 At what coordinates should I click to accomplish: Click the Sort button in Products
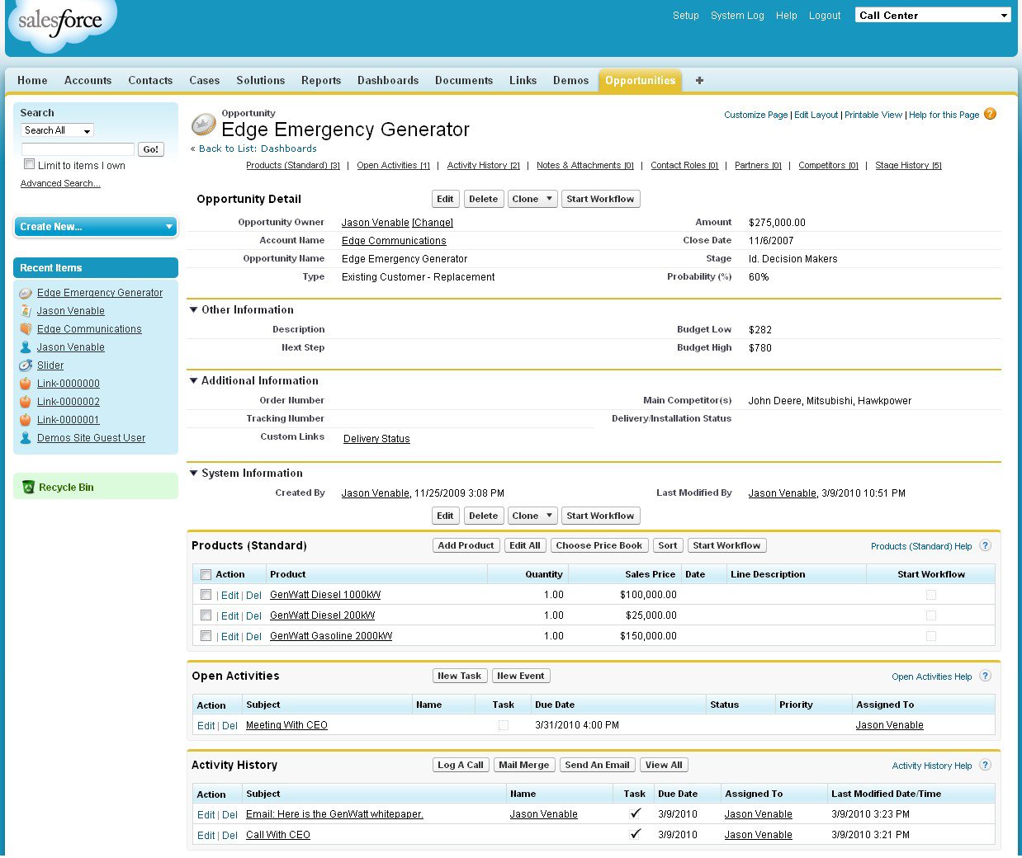(x=668, y=545)
